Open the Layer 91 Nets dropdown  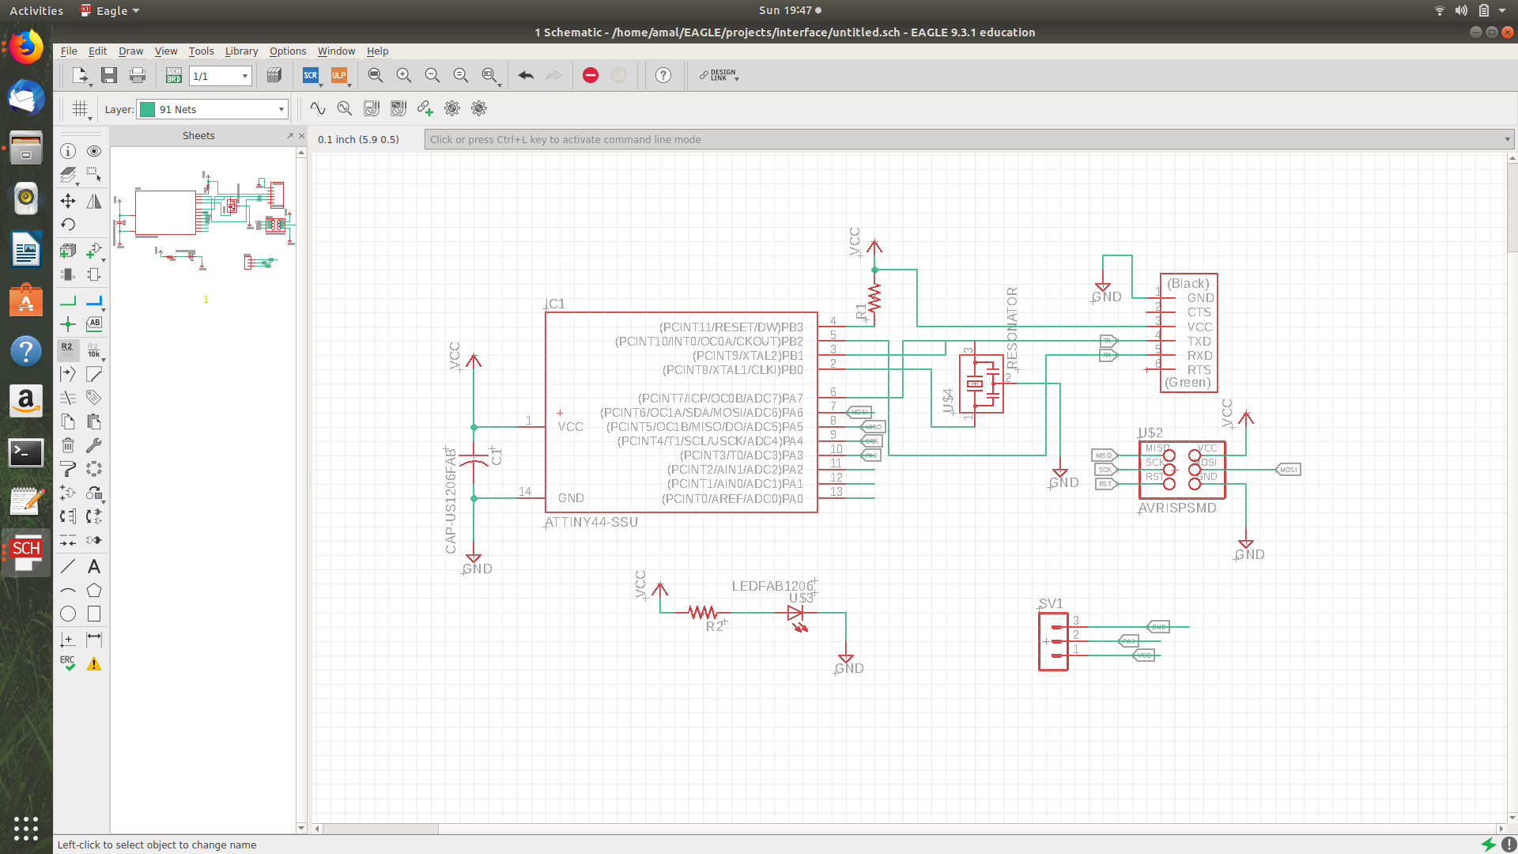281,109
